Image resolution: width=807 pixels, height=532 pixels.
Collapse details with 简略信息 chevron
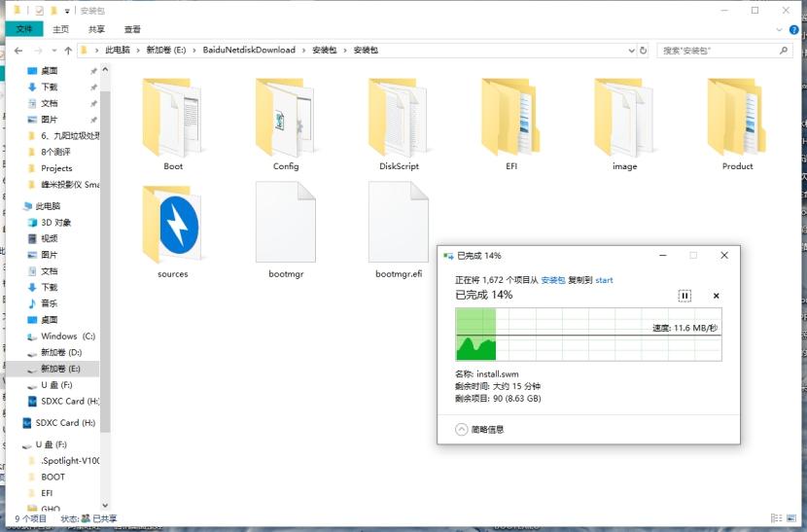click(462, 429)
